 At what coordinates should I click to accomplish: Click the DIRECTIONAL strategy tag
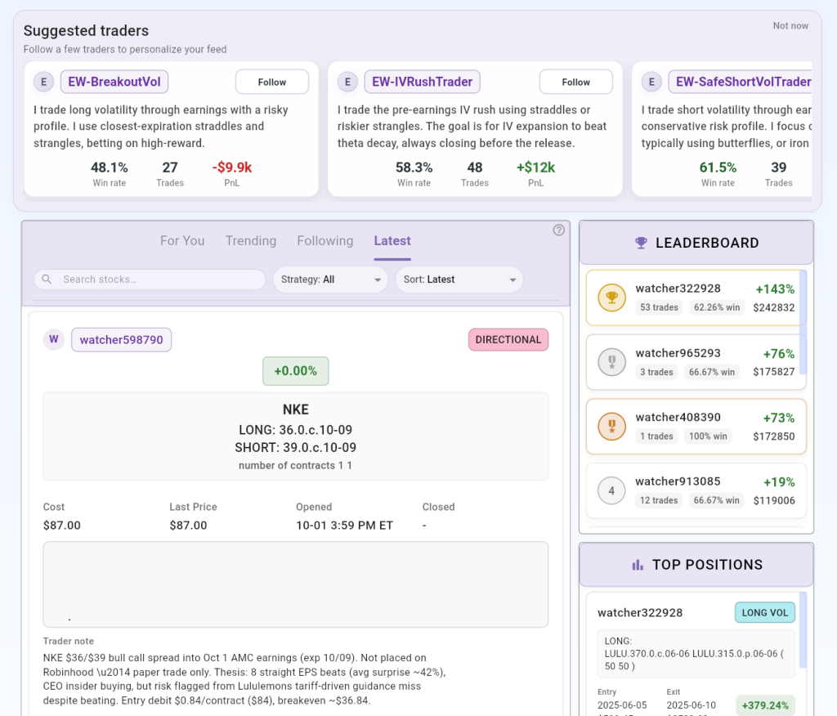coord(508,339)
